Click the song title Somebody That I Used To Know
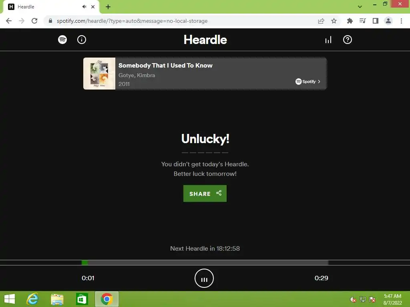This screenshot has width=410, height=307. pos(165,66)
